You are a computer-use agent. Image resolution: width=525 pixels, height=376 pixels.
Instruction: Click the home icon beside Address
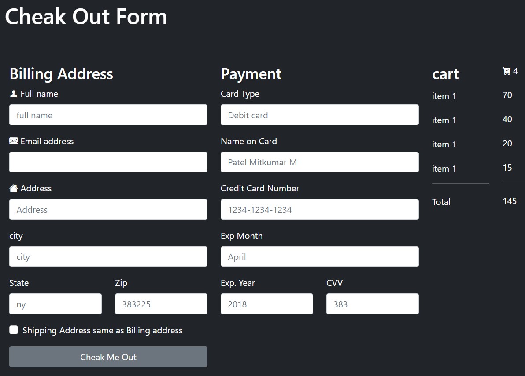click(13, 188)
